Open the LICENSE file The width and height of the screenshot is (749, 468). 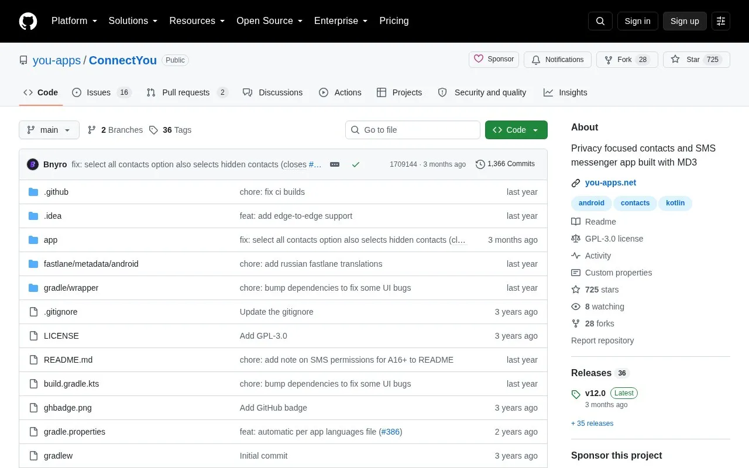point(61,336)
